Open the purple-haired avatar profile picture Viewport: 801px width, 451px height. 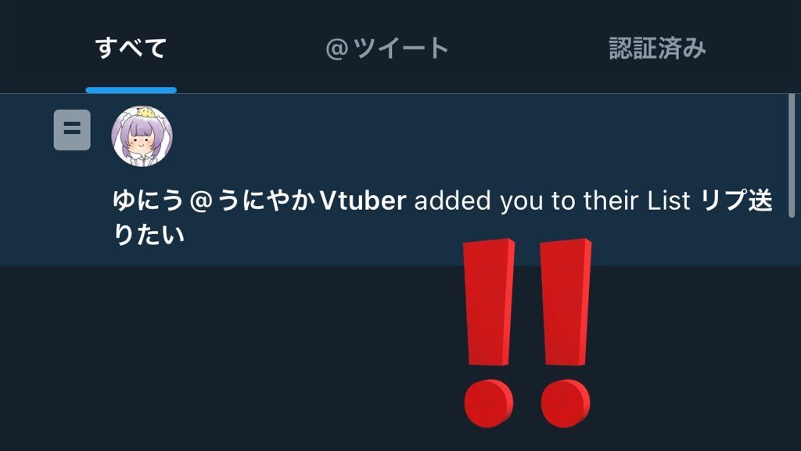click(142, 136)
